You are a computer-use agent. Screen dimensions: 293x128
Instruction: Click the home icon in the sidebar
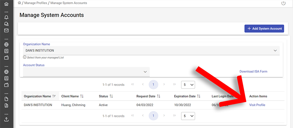click(6, 4)
